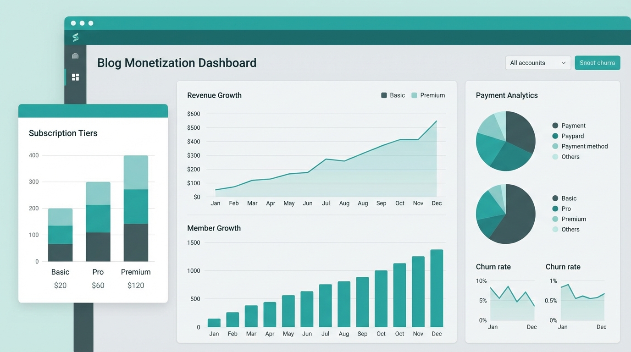The height and width of the screenshot is (352, 631).
Task: Click the Sneet churra button
Action: [597, 63]
